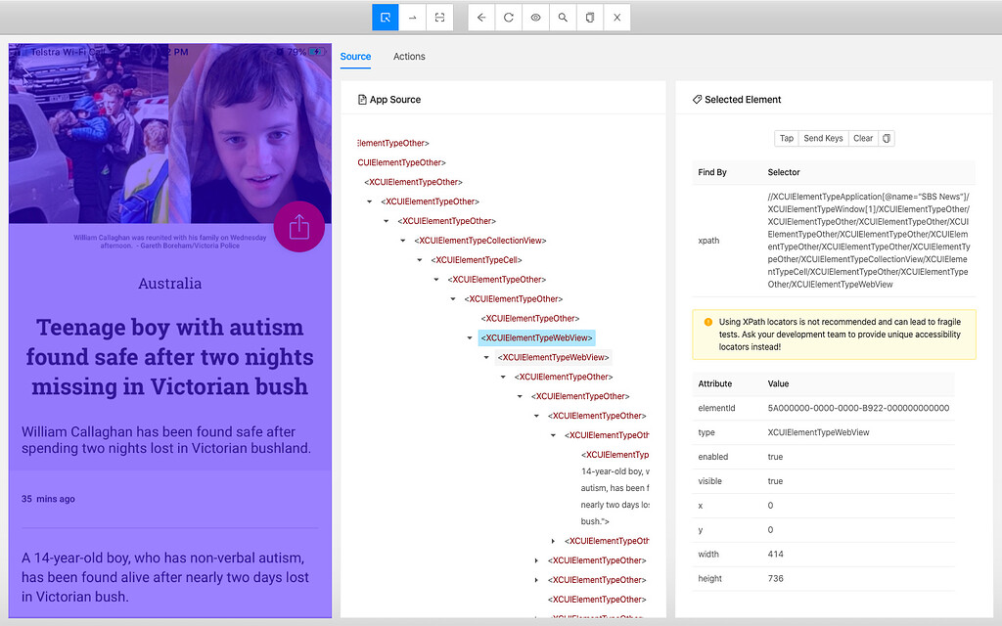Screen dimensions: 1002x626
Task: Copy the XML source using the copy icon
Action: [x=590, y=17]
